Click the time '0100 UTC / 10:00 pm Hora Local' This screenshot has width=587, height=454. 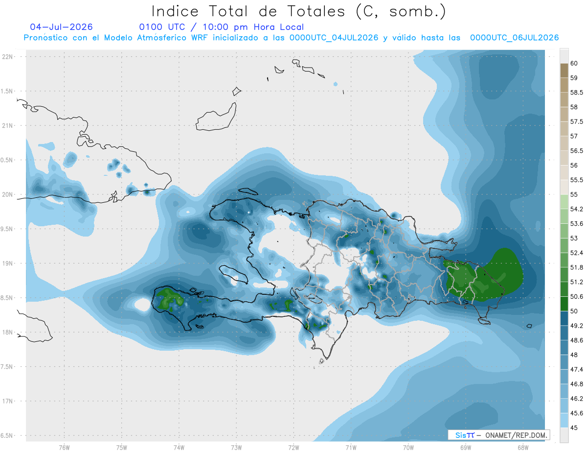[x=222, y=27]
